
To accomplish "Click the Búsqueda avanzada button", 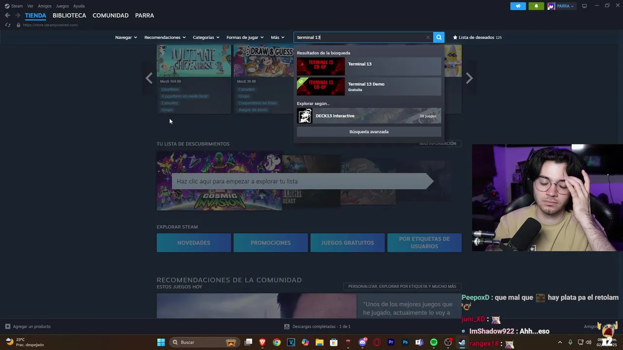I will 369,132.
